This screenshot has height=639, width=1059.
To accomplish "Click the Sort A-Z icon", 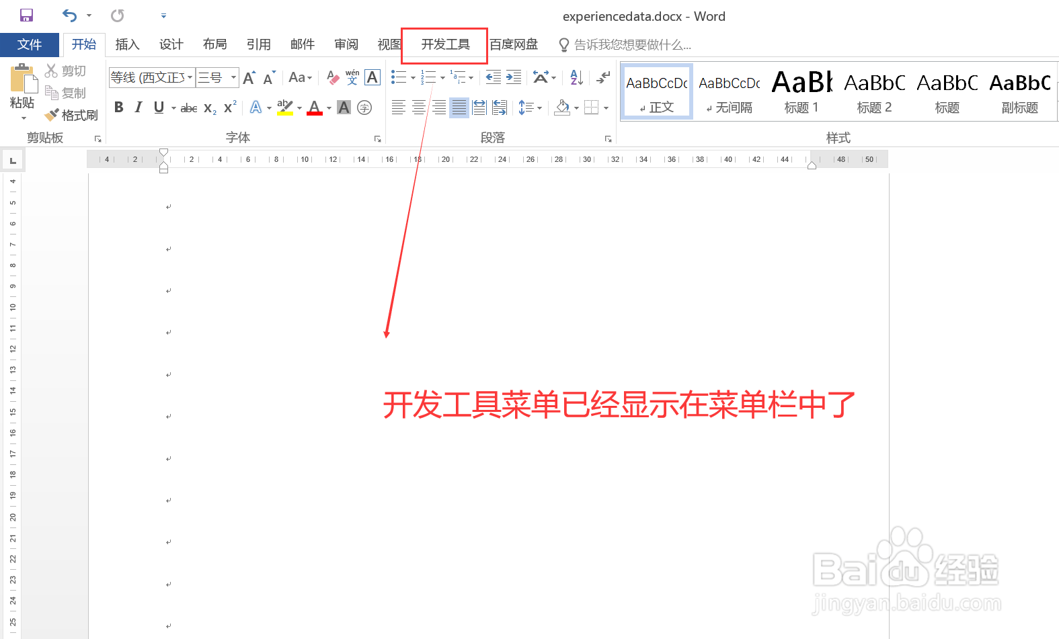I will tap(576, 77).
